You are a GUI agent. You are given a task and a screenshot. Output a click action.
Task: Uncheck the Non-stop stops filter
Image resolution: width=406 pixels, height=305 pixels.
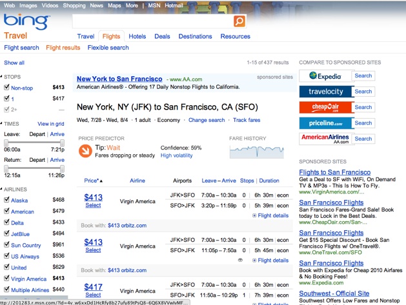tap(6, 87)
